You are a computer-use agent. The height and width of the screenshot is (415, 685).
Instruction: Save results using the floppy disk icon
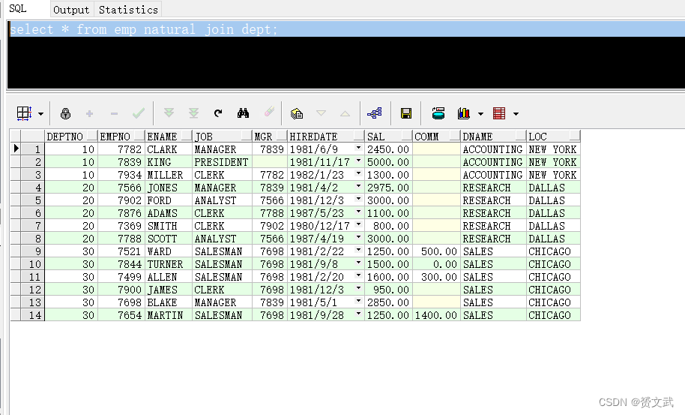[x=406, y=113]
